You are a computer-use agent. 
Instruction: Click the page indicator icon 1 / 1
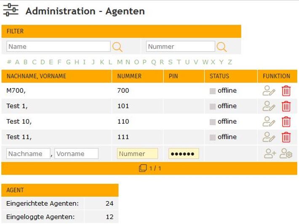143,168
